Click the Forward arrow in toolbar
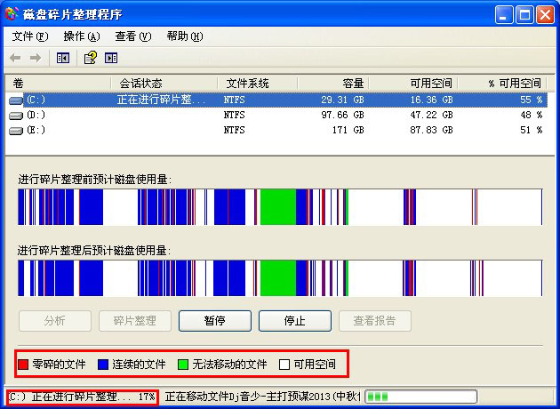Screen dimensions: 560x409 (x=36, y=58)
